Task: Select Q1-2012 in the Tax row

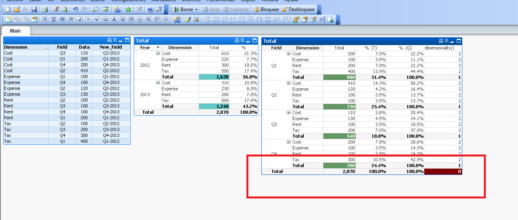Action: (x=111, y=141)
